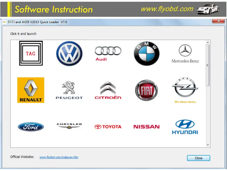
Task: Click the scrollbar down arrow
Action: (x=208, y=145)
